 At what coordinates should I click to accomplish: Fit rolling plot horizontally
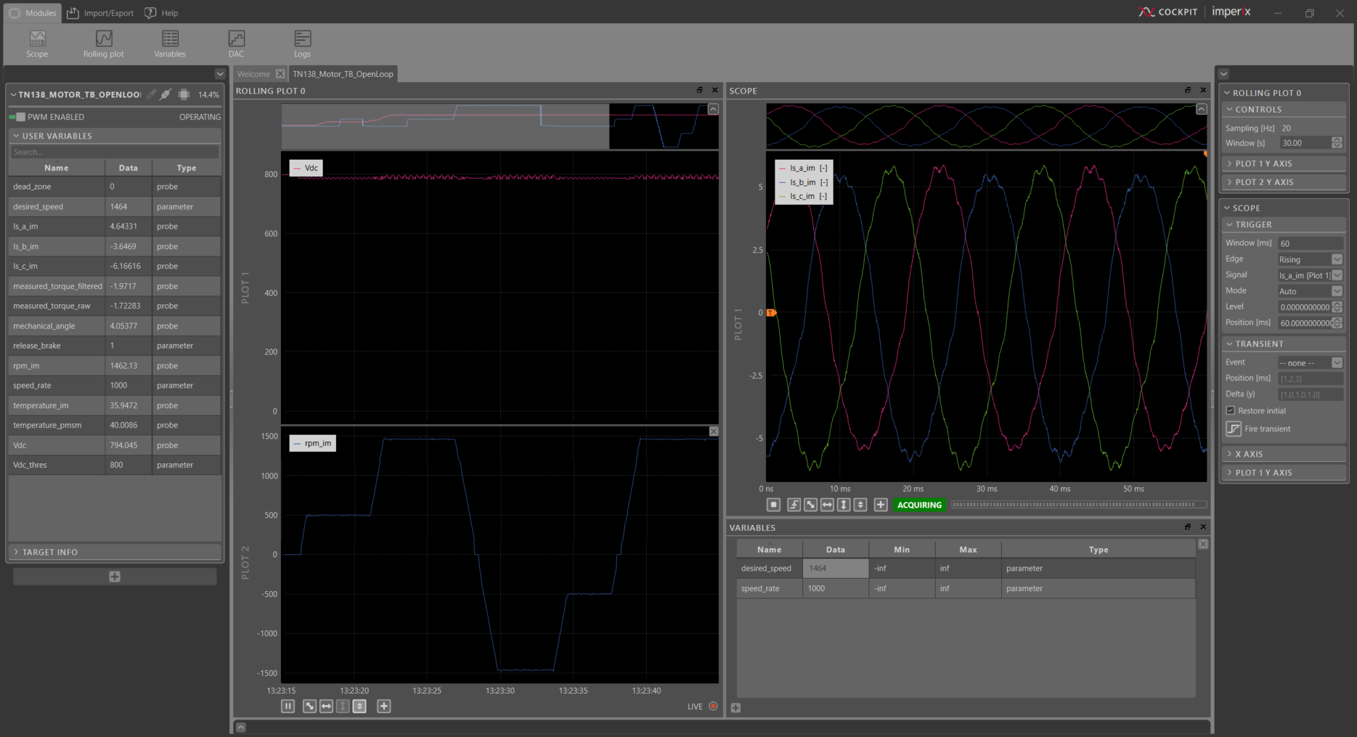tap(326, 707)
